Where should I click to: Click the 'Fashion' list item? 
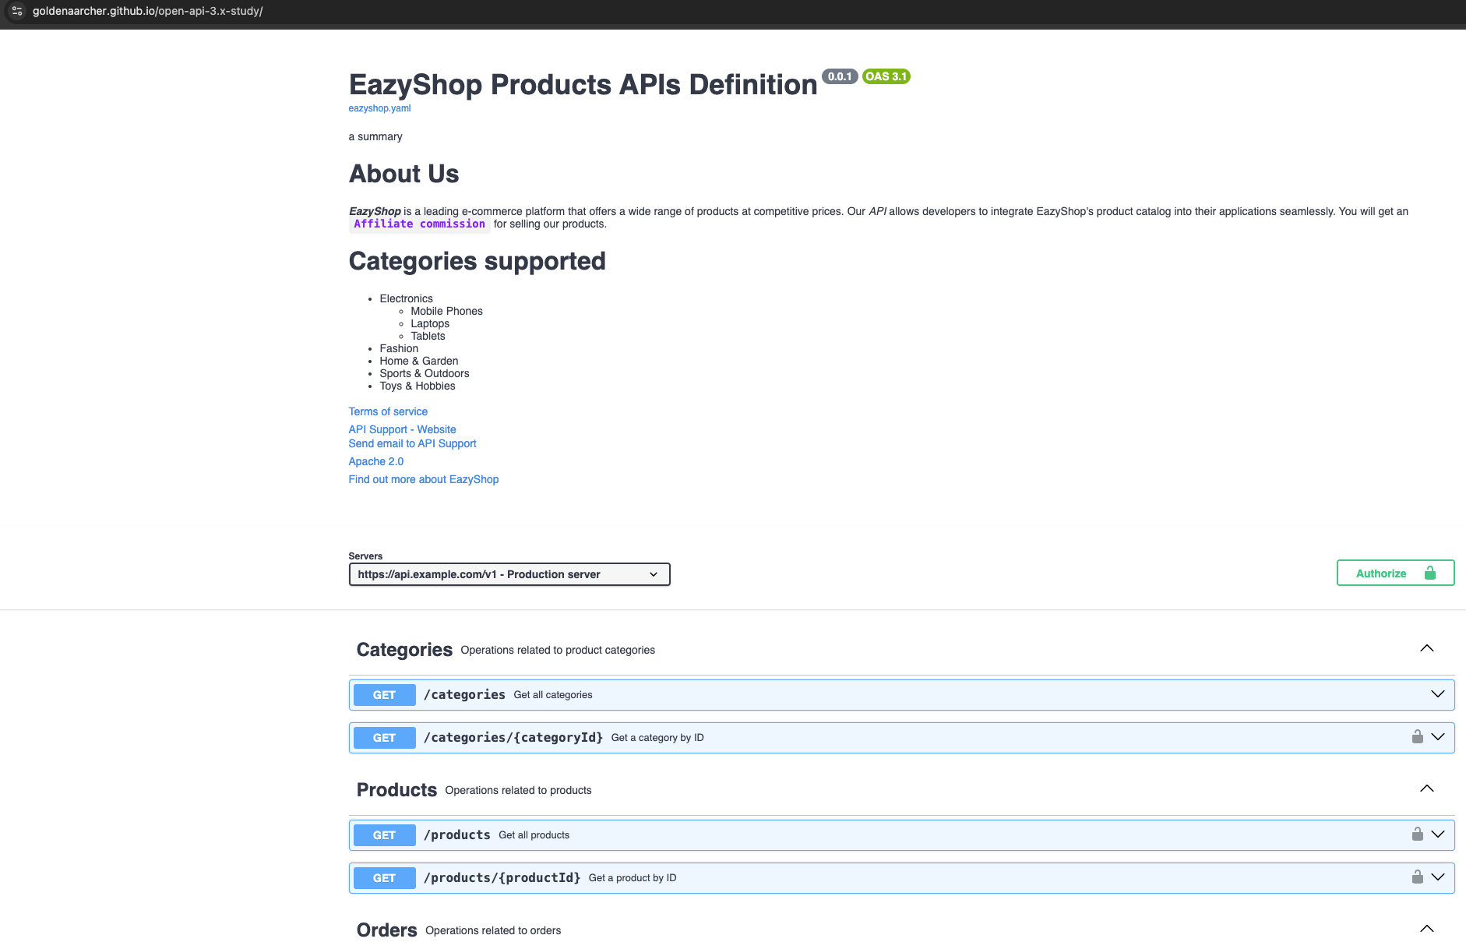coord(399,348)
